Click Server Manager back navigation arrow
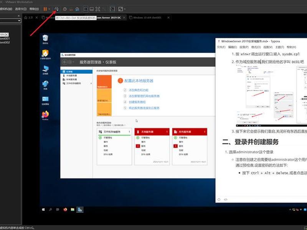 tap(64, 62)
